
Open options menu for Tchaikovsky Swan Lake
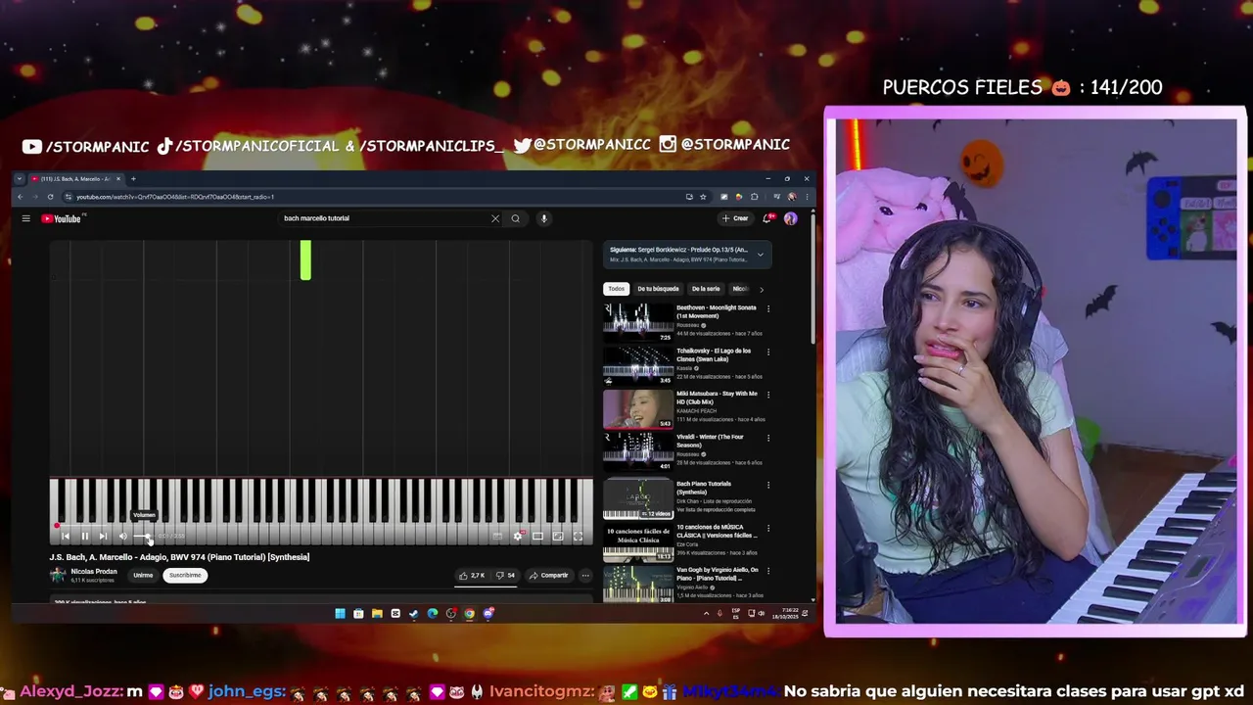(767, 352)
